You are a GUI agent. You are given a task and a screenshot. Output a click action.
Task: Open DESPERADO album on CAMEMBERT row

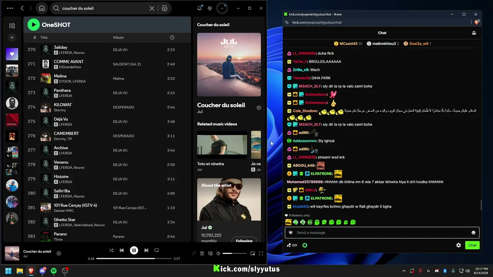pyautogui.click(x=123, y=136)
